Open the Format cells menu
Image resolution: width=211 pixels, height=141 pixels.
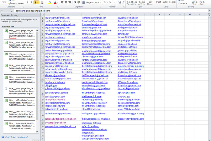172,3
